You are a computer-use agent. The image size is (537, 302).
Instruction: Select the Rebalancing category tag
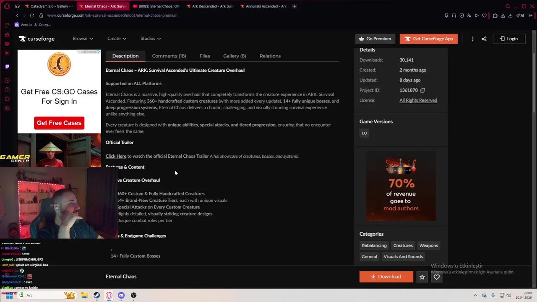[374, 245]
